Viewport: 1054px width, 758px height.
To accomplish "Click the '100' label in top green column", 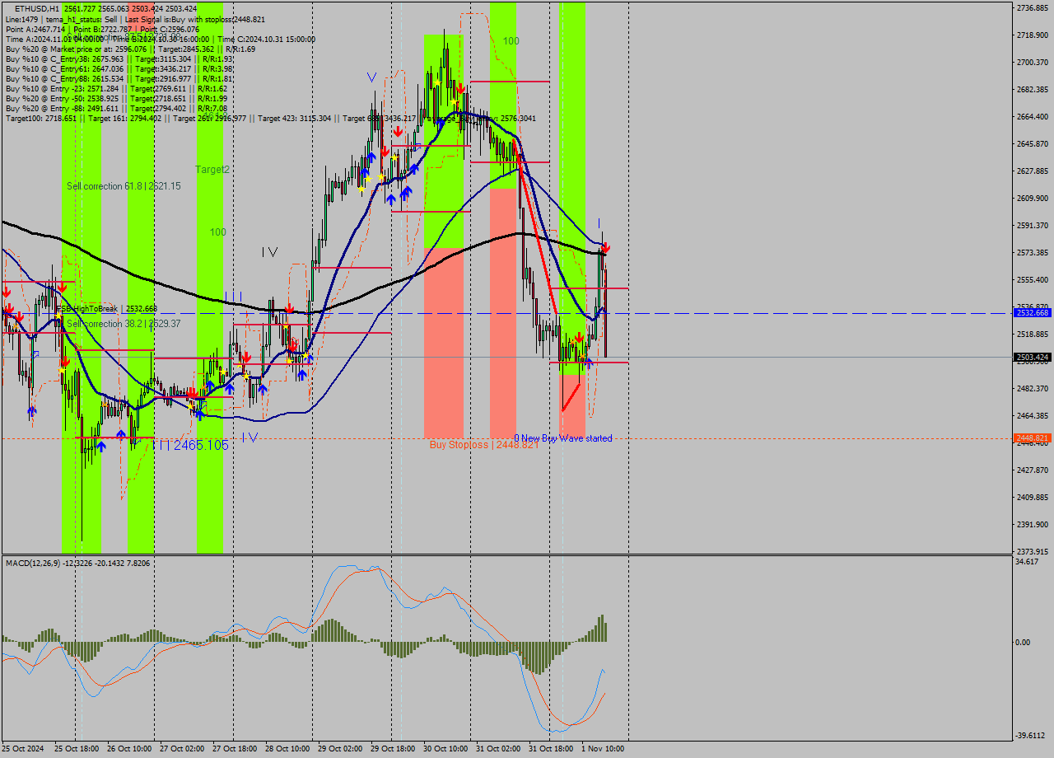I will click(x=511, y=40).
